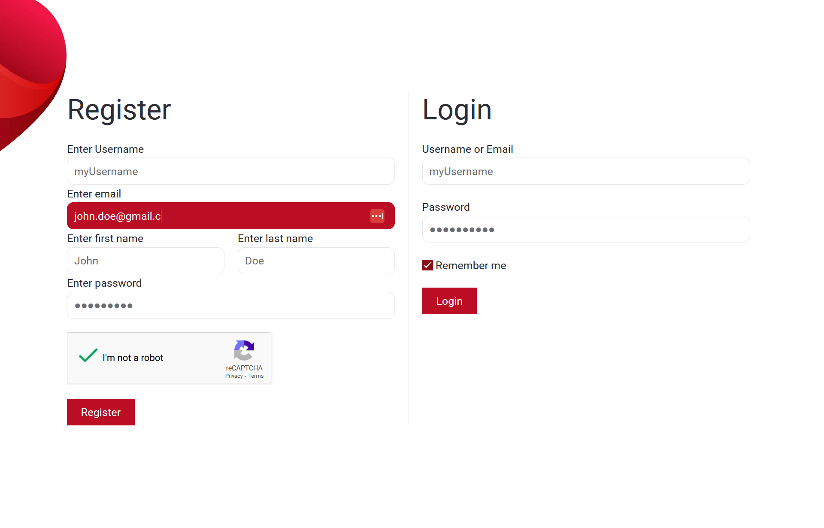824x528 pixels.
Task: Click the Username or Email login field
Action: coord(586,171)
